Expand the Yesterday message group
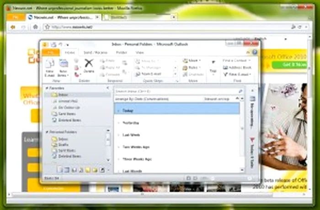Image resolution: width=320 pixels, height=210 pixels. coord(118,123)
